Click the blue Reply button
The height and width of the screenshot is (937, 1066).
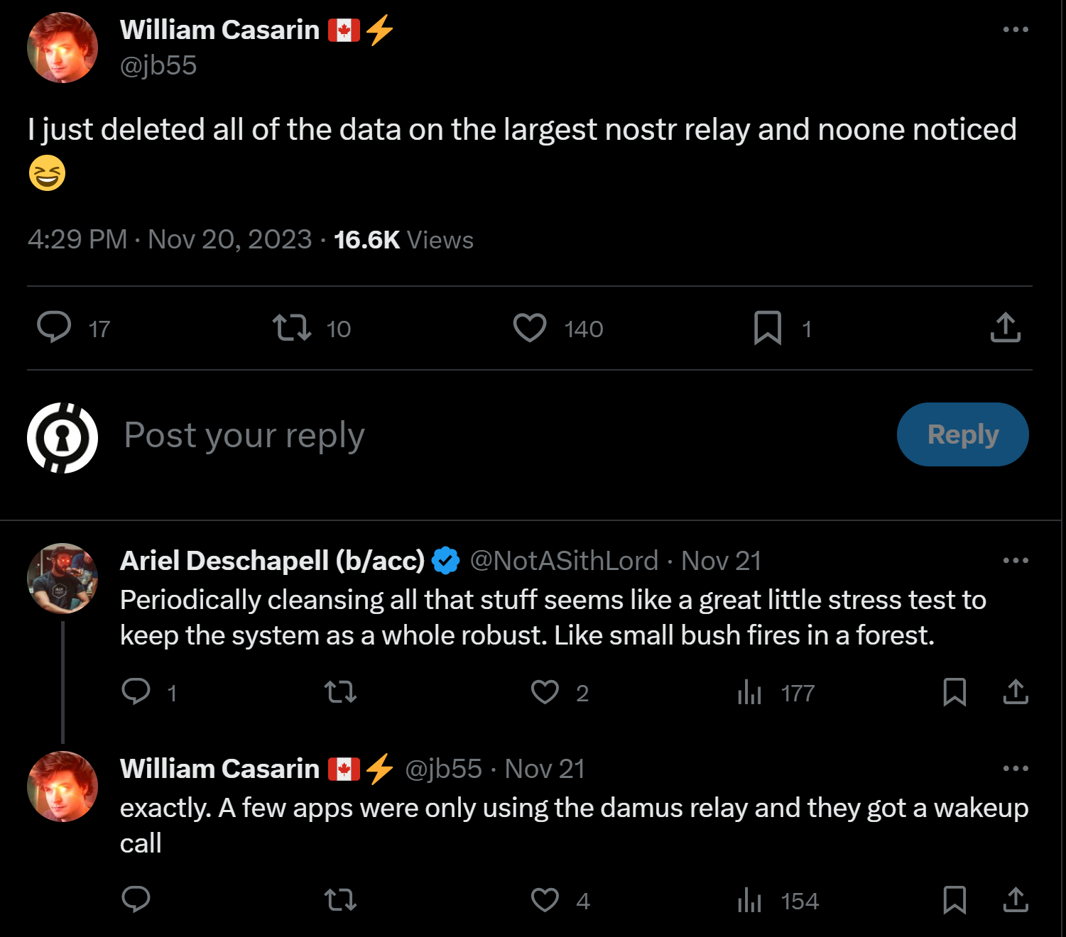(962, 434)
